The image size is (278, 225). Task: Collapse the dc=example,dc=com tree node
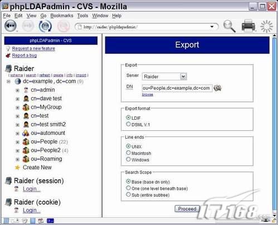pyautogui.click(x=8, y=81)
